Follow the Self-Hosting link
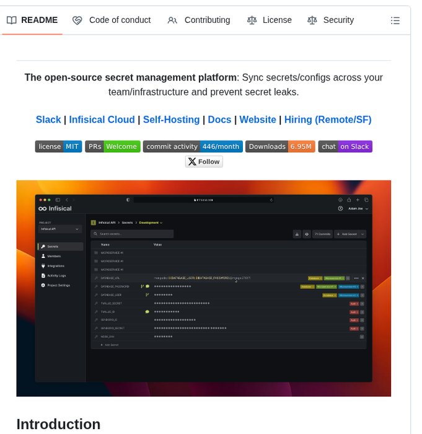 click(x=171, y=120)
